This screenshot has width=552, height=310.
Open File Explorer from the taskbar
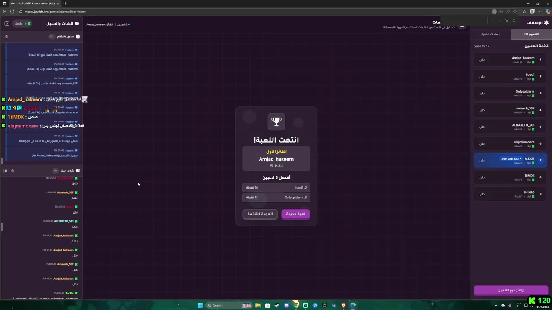pyautogui.click(x=258, y=305)
